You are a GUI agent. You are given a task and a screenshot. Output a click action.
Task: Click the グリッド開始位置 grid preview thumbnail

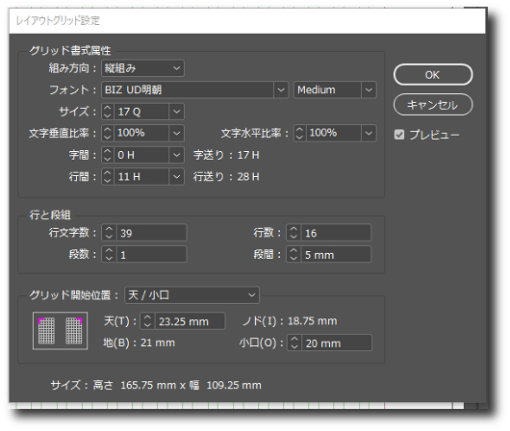click(61, 331)
